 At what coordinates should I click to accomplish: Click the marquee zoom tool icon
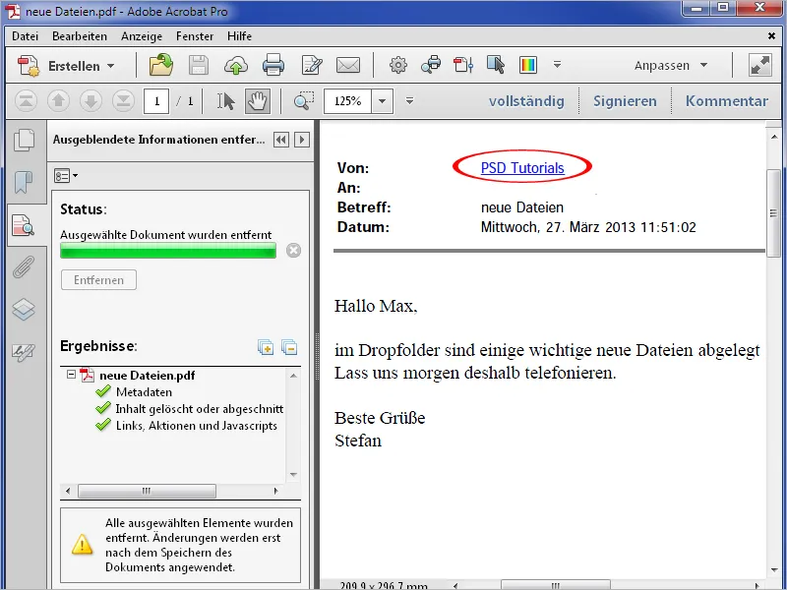(x=304, y=100)
